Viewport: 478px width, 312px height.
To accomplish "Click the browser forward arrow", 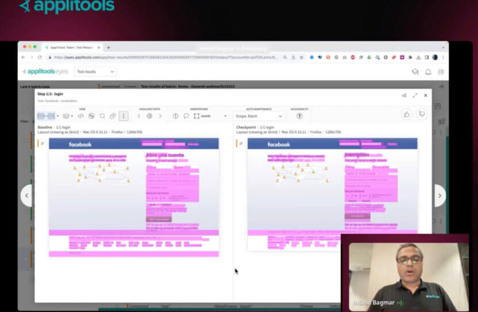I will click(x=32, y=58).
